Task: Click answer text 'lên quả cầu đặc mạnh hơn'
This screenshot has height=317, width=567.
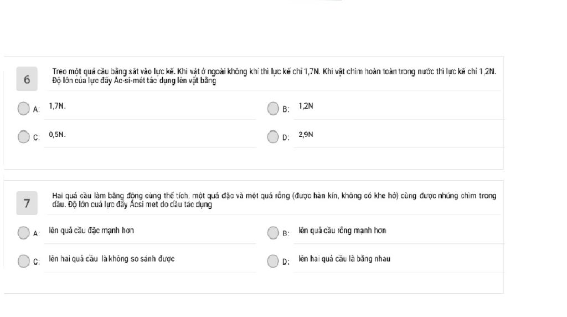Action: click(x=91, y=231)
